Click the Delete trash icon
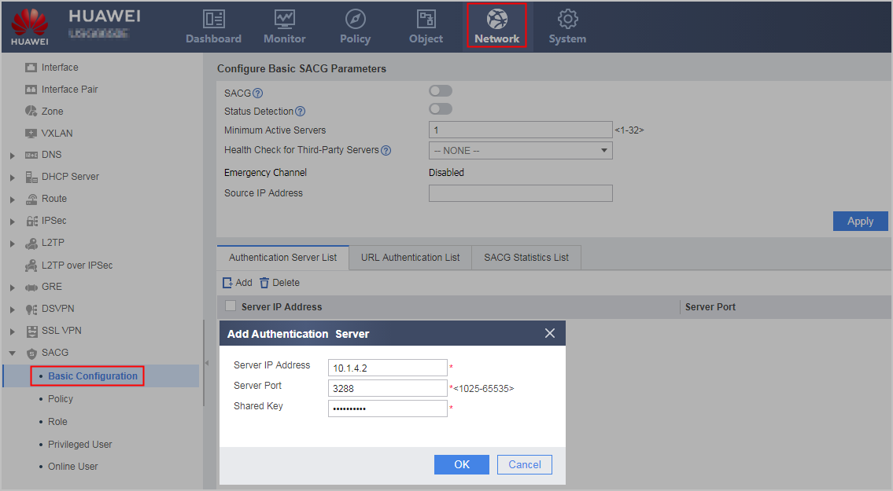This screenshot has height=491, width=893. pos(264,283)
